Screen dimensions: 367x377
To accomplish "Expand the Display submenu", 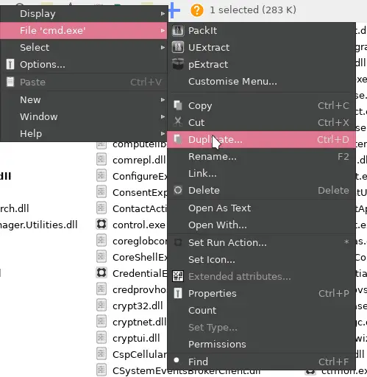I will pos(84,13).
